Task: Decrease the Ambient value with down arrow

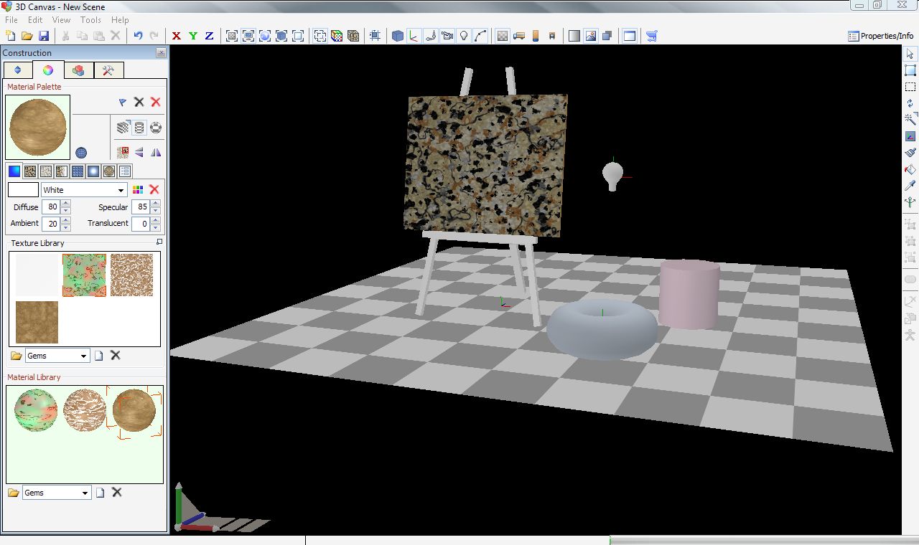Action: click(x=66, y=227)
